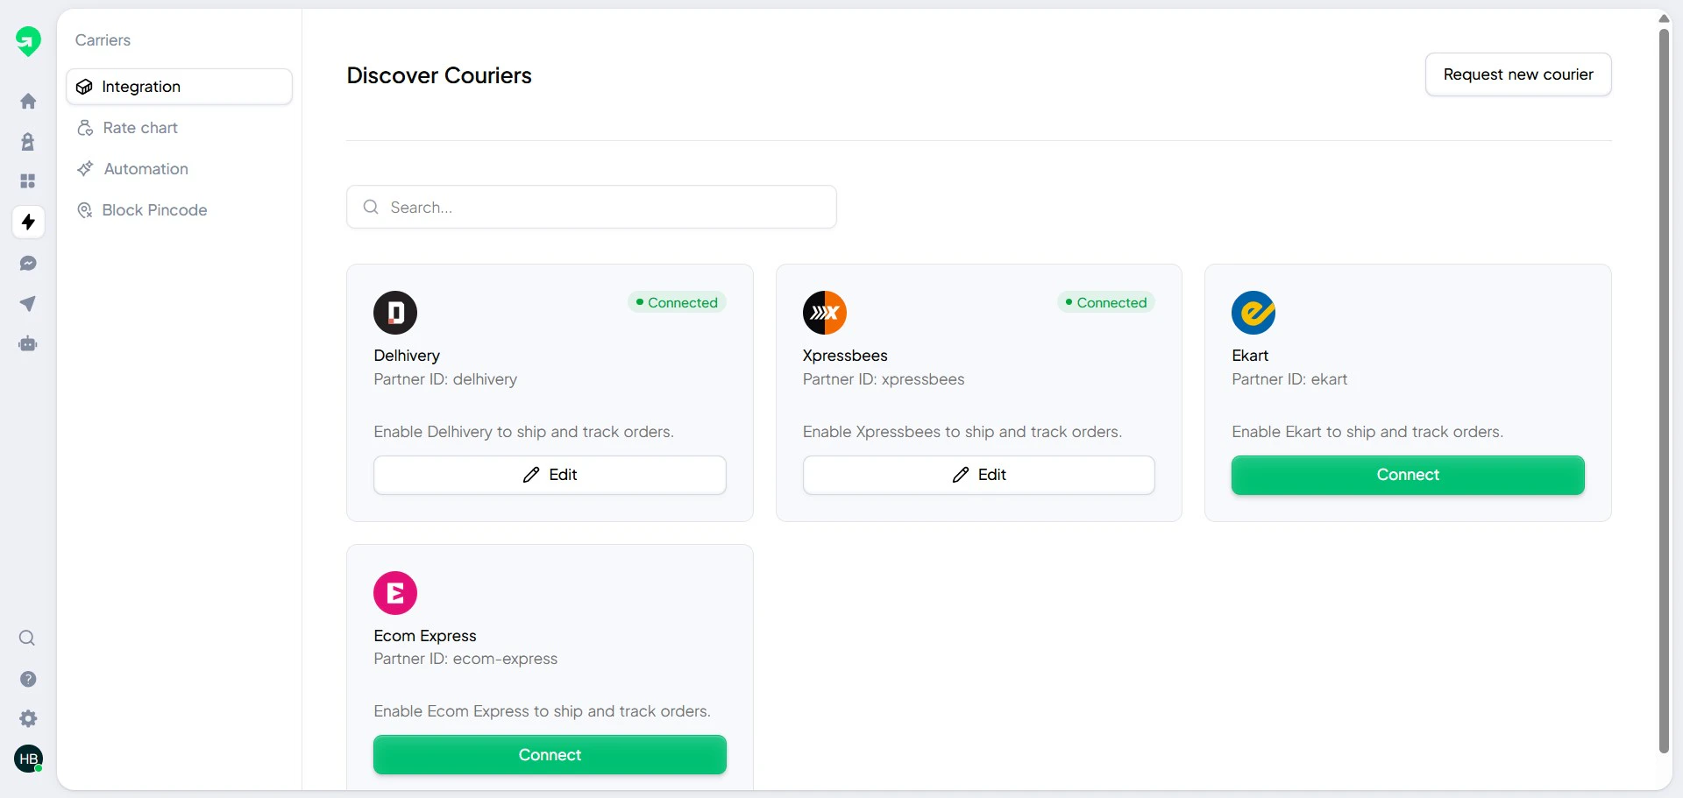Focus the courier Search field
1683x798 pixels.
(x=592, y=207)
